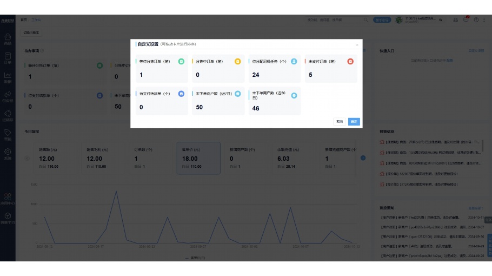Click red icon on 未支付订单 card
This screenshot has height=276, width=492.
[x=350, y=62]
